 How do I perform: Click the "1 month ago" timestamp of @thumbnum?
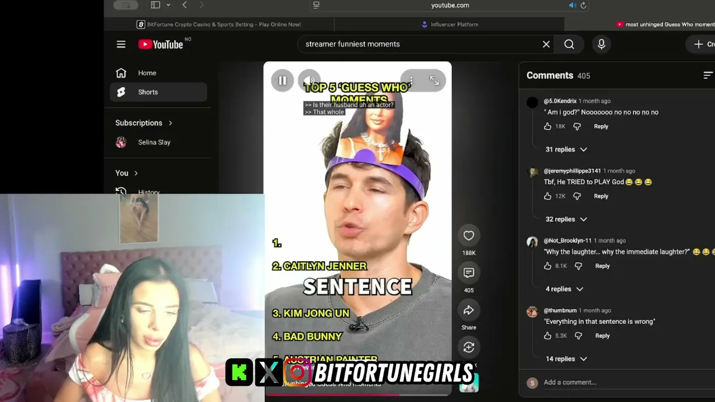click(x=595, y=310)
